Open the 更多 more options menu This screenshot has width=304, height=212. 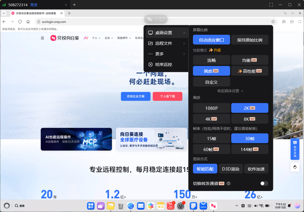166,54
